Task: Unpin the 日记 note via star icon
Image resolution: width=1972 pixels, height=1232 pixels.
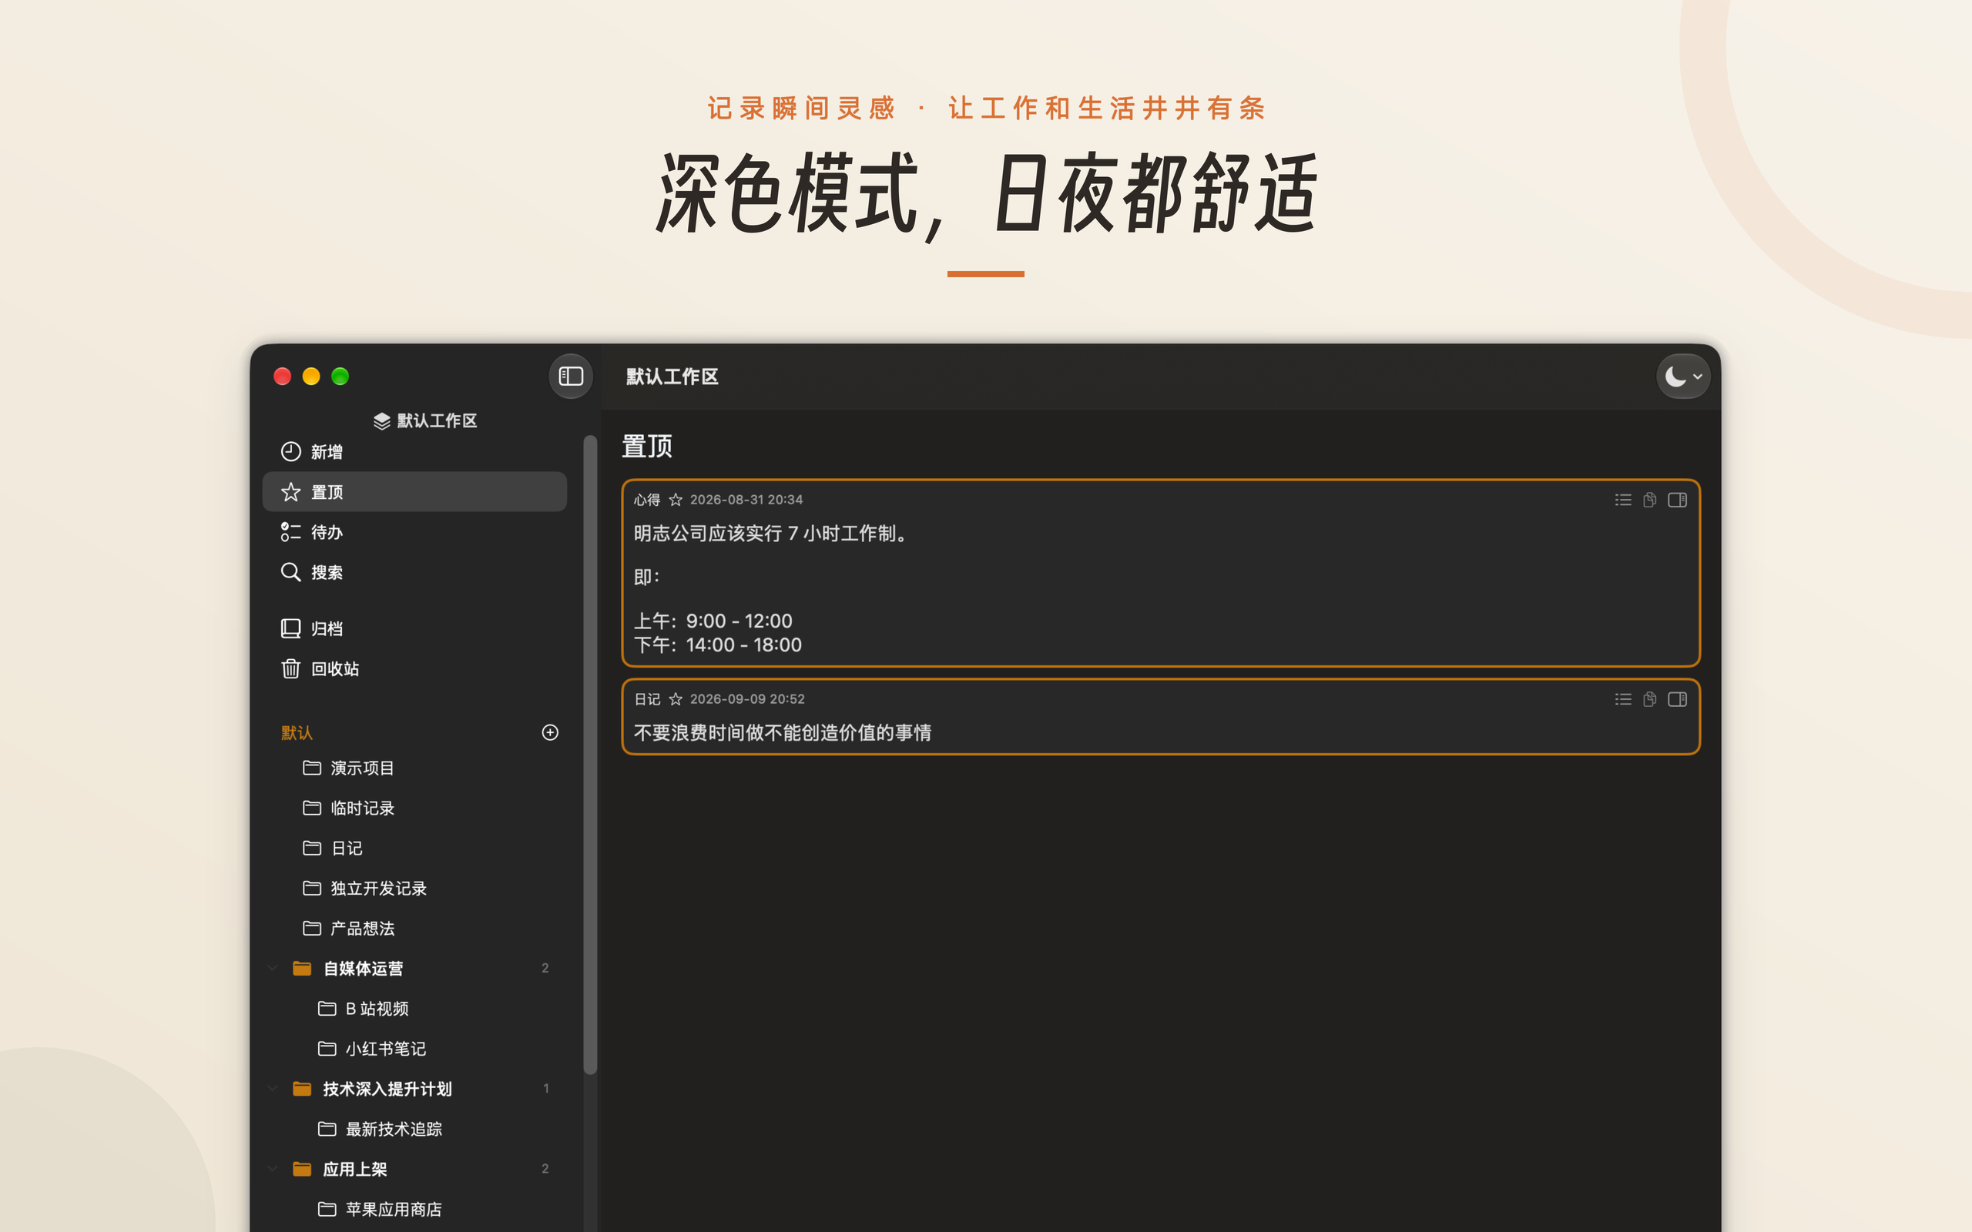Action: click(676, 699)
